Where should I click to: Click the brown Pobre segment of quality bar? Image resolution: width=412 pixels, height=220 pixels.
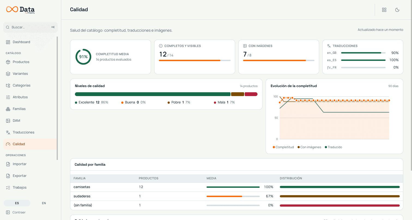coord(238,94)
